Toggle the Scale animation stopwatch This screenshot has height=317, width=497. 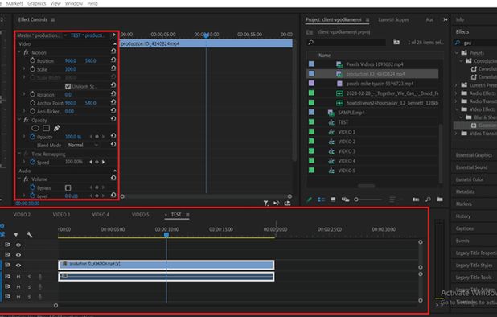click(32, 68)
